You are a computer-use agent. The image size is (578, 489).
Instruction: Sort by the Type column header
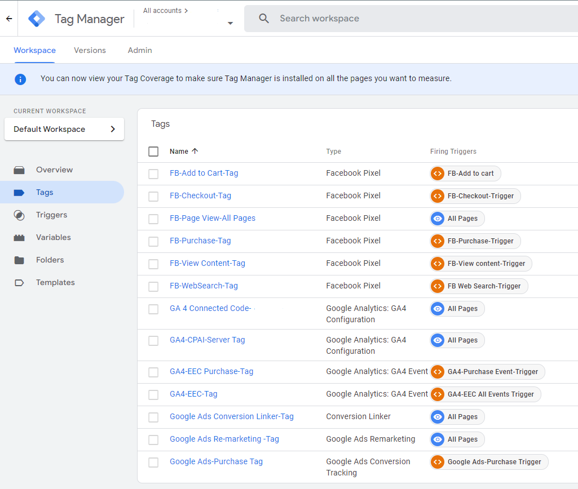[334, 152]
